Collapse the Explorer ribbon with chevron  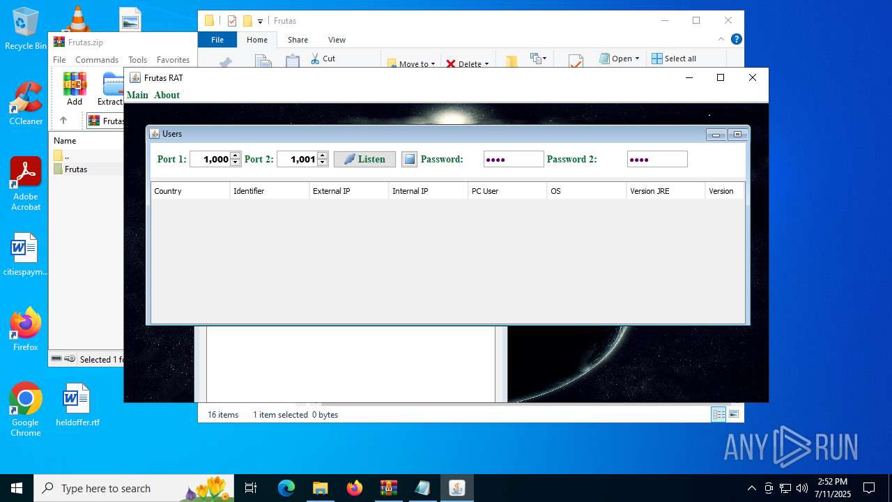(721, 40)
